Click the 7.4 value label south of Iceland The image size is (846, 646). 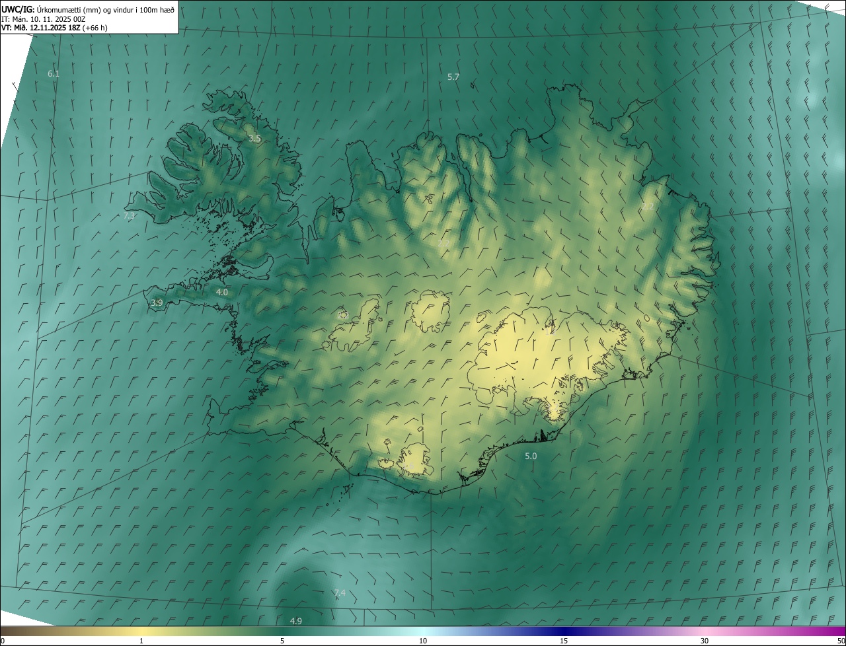pos(340,593)
